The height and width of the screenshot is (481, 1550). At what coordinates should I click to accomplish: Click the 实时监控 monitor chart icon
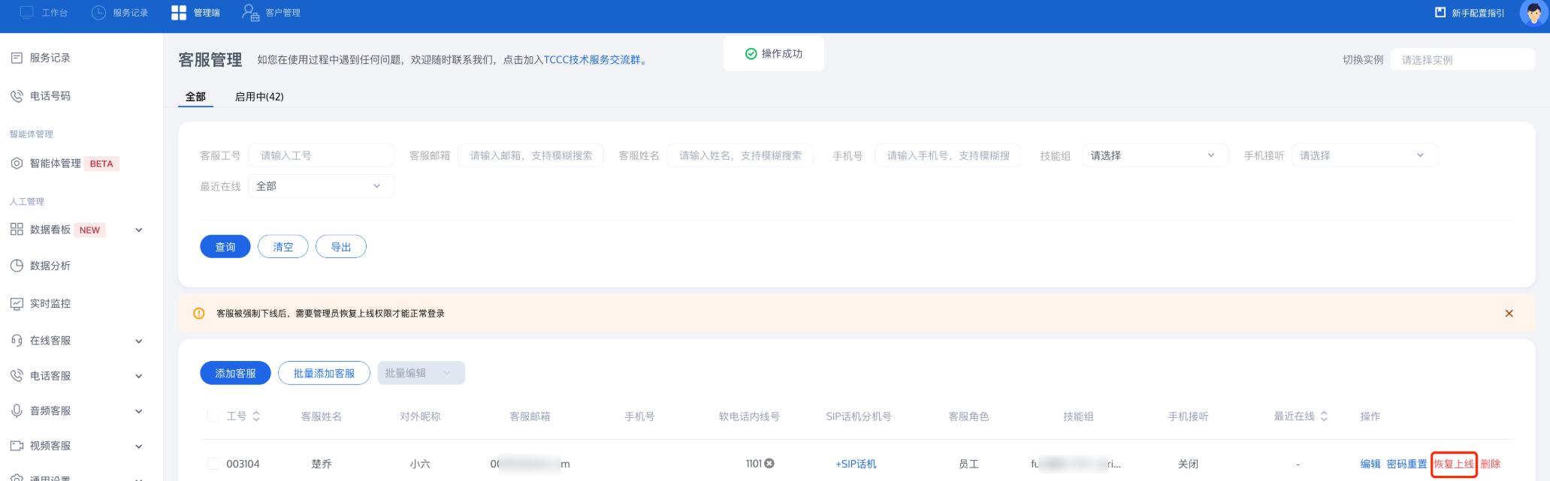[17, 304]
